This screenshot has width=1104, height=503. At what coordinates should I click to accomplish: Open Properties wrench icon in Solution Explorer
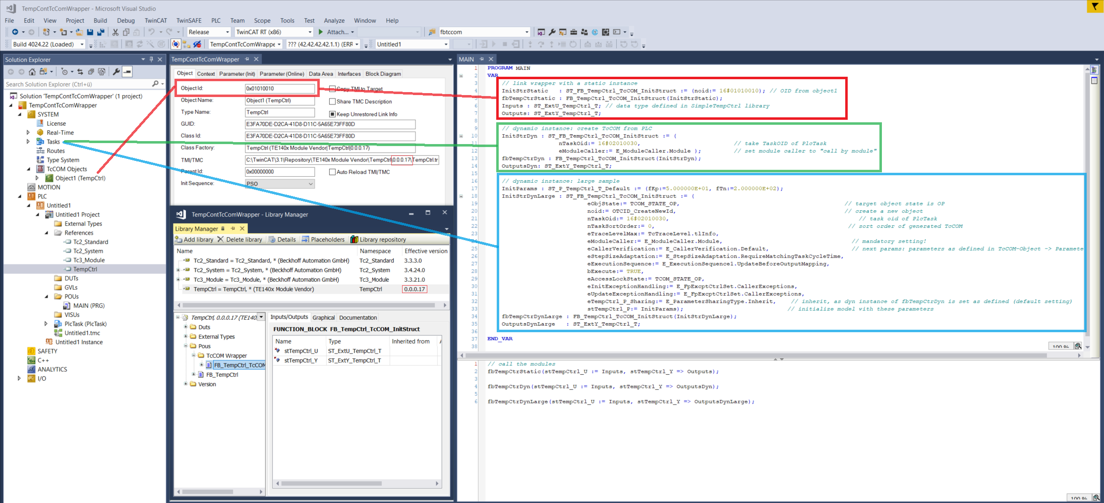coord(116,72)
